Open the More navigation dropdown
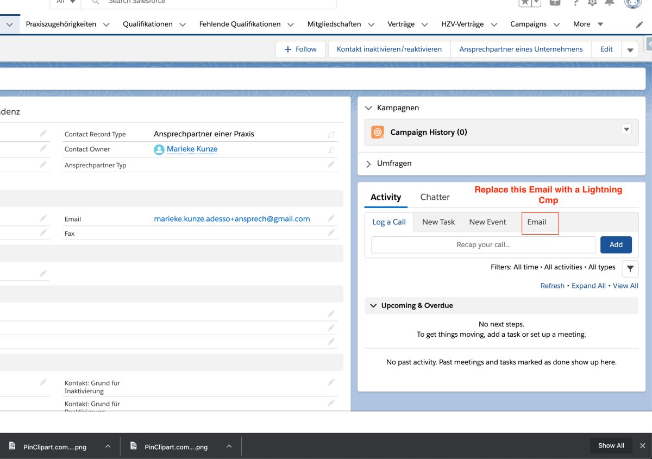This screenshot has height=459, width=652. (x=588, y=24)
